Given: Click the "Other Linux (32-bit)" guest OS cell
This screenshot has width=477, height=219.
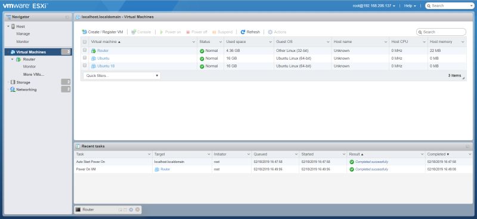Looking at the screenshot, I should point(292,51).
